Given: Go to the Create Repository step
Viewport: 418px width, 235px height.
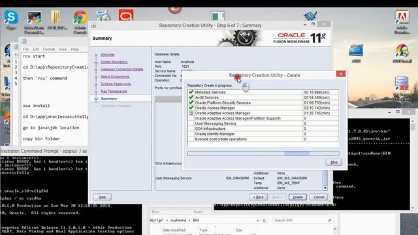Looking at the screenshot, I should (x=114, y=62).
